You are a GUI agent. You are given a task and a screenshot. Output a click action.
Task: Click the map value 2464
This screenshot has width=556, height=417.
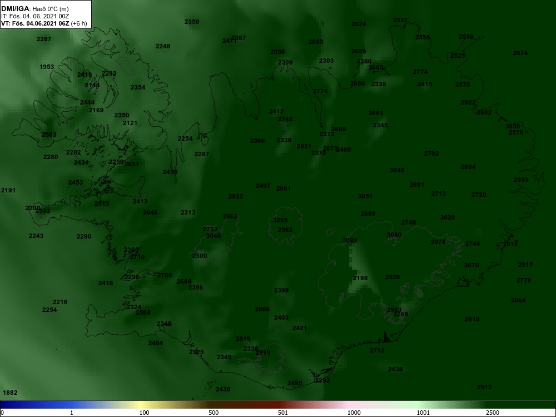pos(156,343)
